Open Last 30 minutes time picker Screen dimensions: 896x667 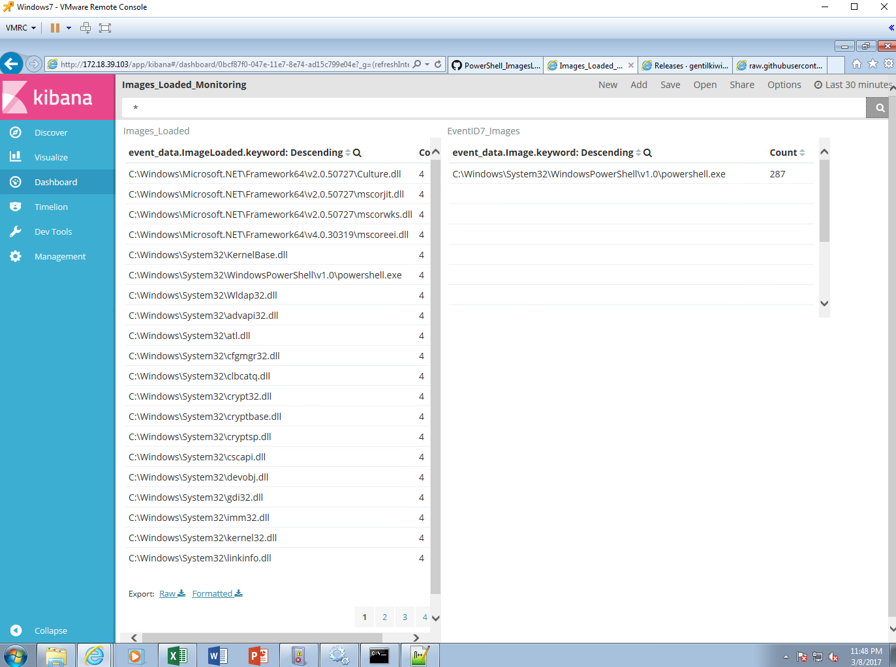853,85
